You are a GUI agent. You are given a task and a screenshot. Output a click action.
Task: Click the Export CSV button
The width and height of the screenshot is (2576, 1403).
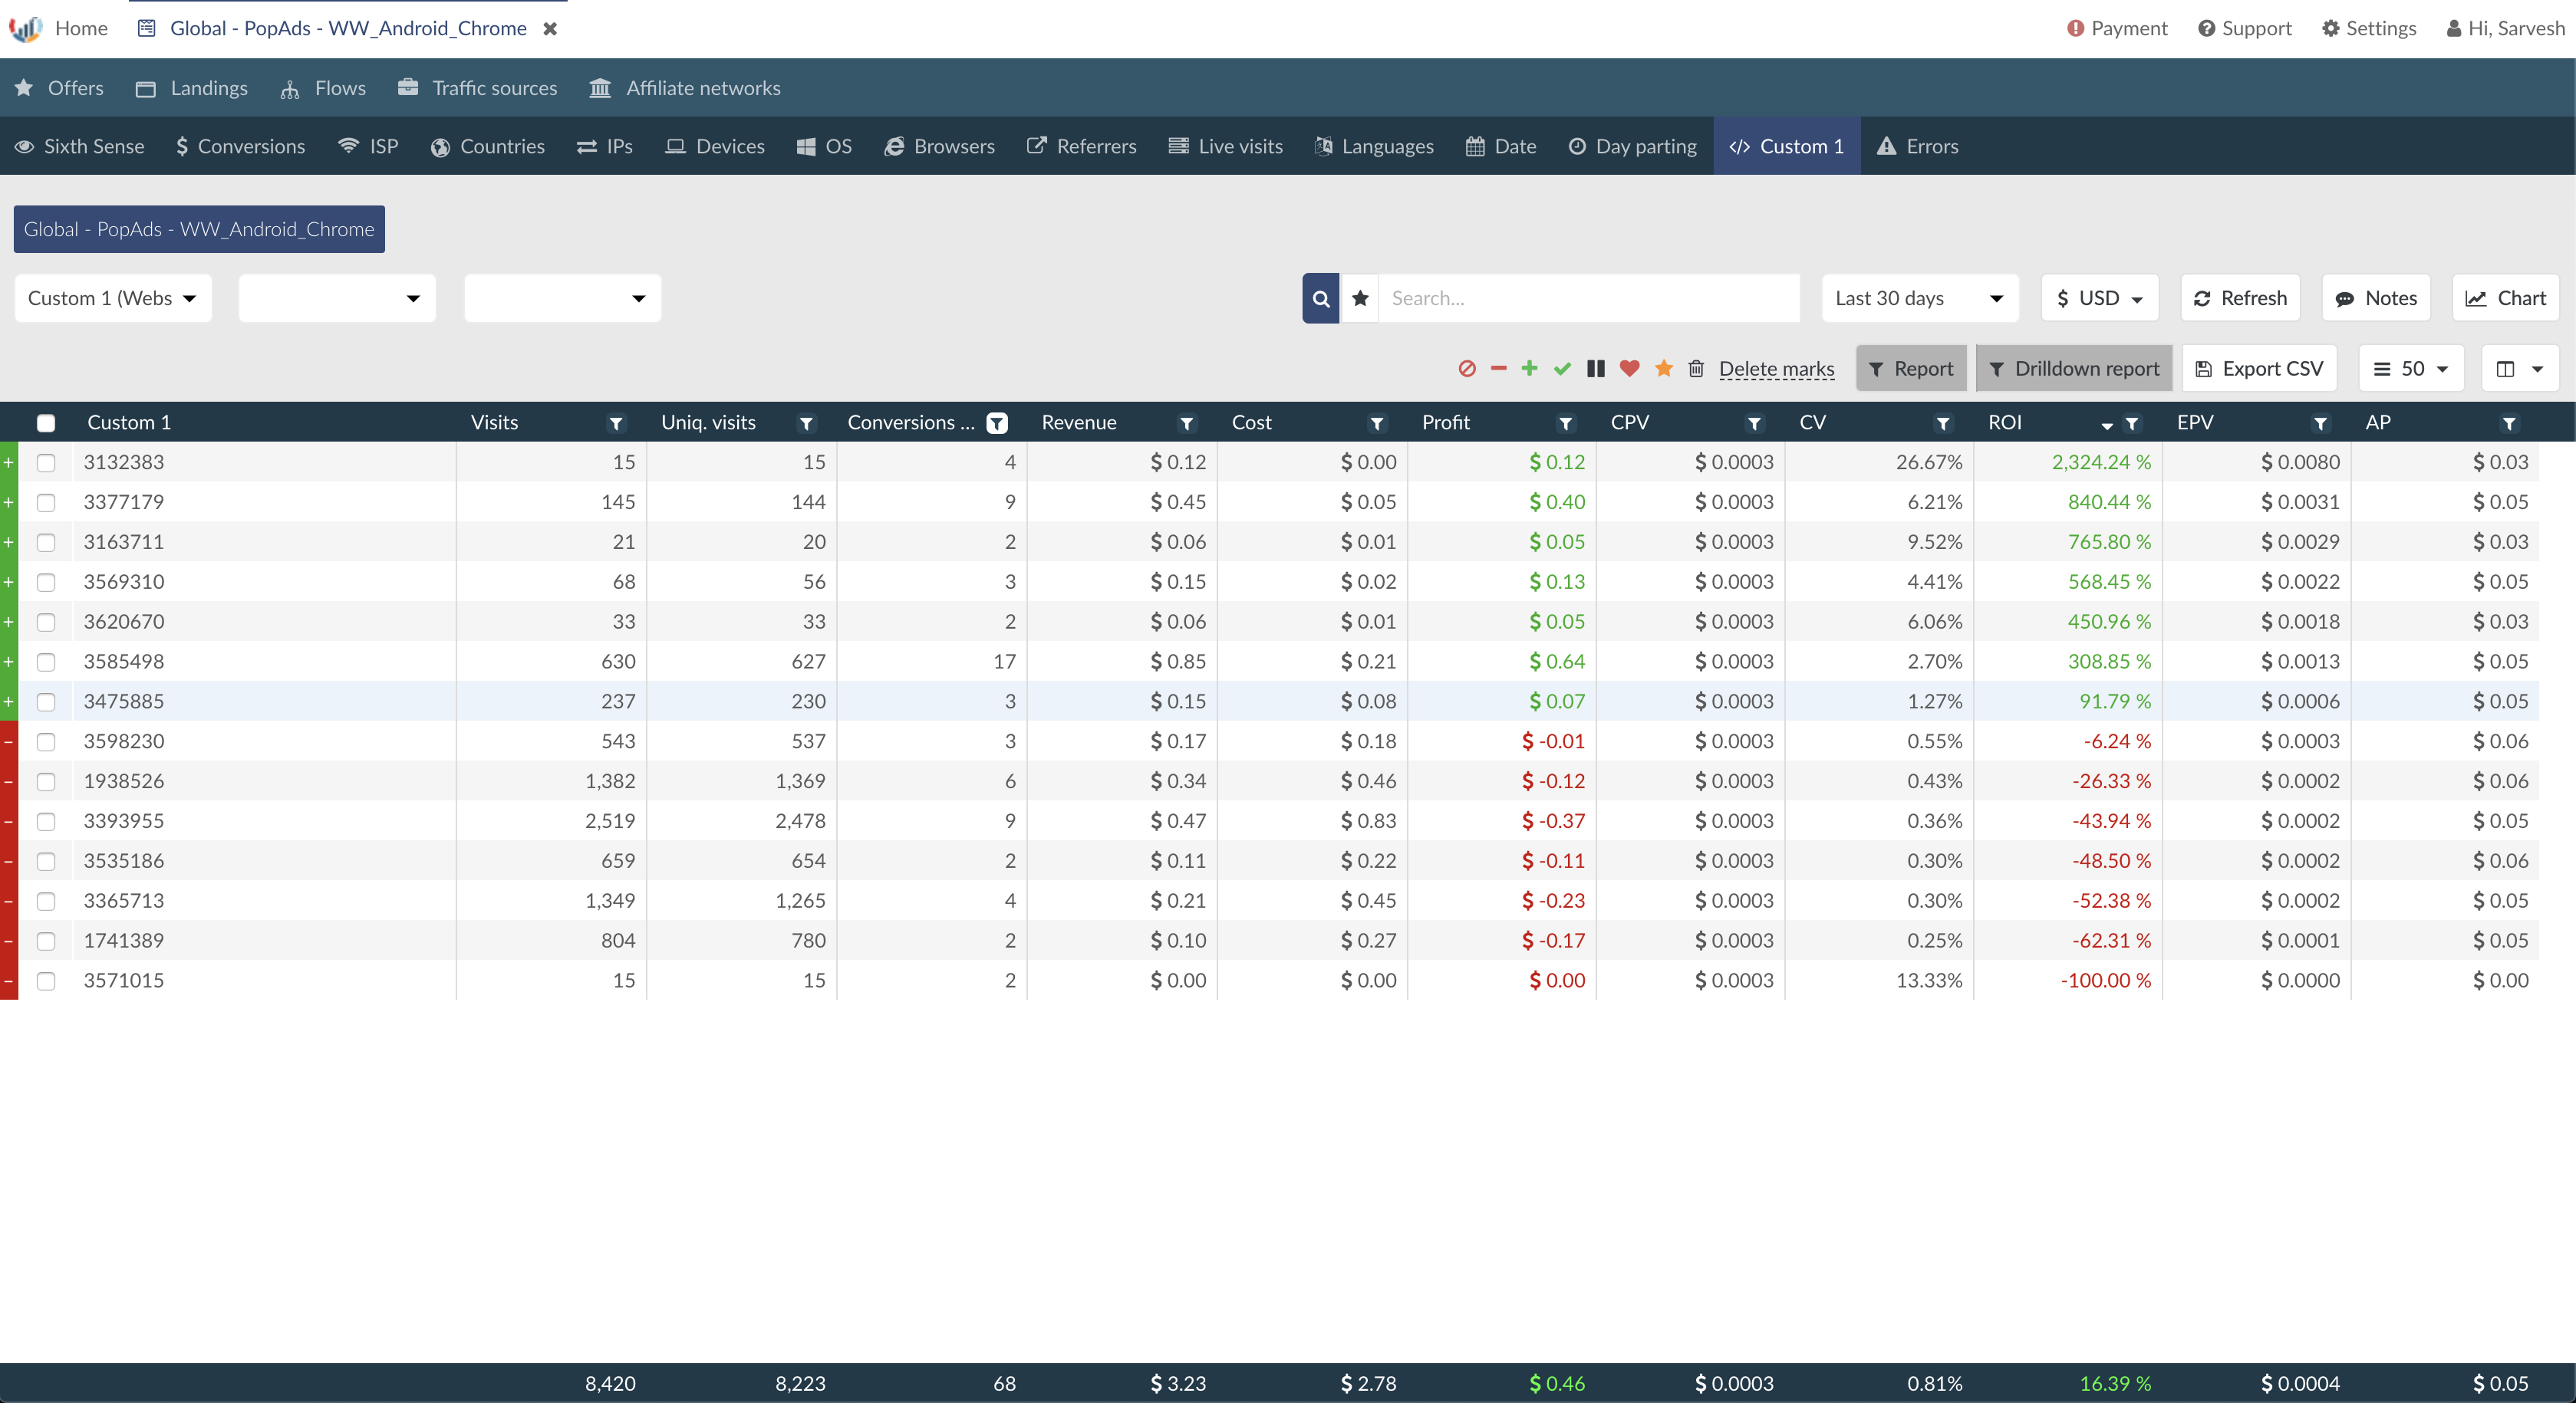point(2259,369)
